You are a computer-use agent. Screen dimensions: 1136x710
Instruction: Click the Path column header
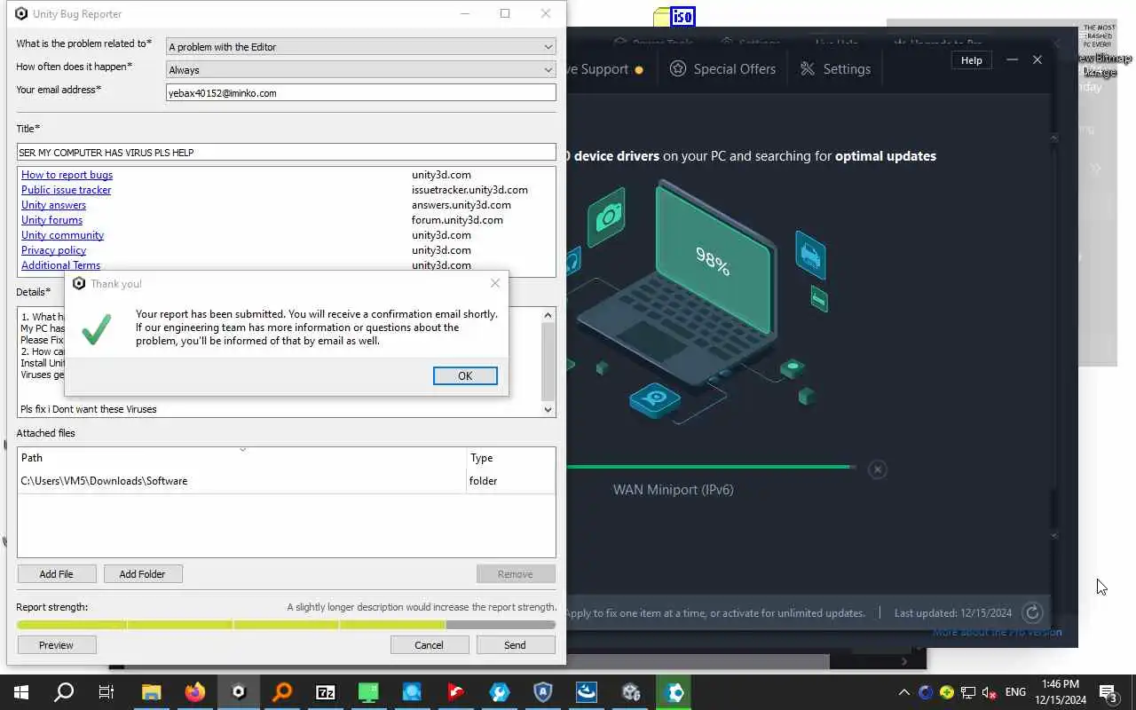241,458
